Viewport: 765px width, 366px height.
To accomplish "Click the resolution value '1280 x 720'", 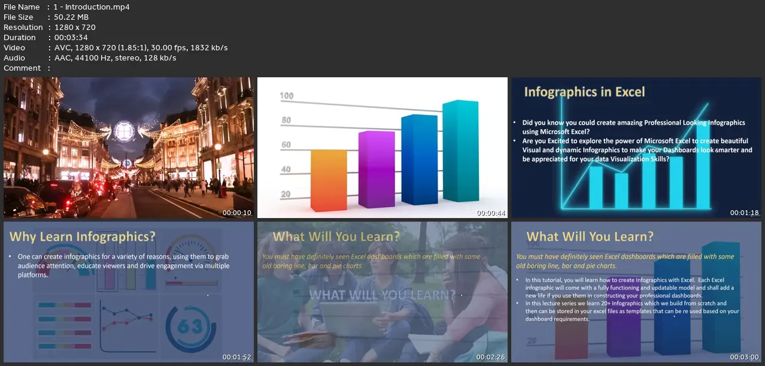I will [x=75, y=28].
